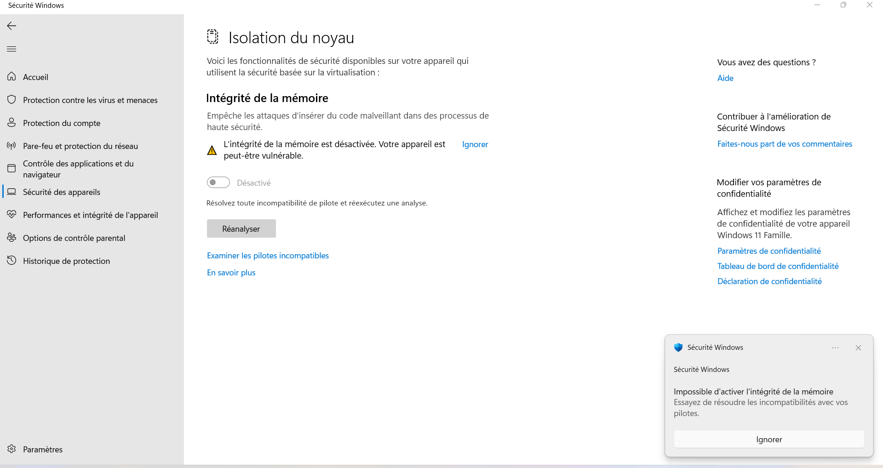Viewport: 883px width, 468px height.
Task: Open Historique de protection
Action: pyautogui.click(x=92, y=261)
